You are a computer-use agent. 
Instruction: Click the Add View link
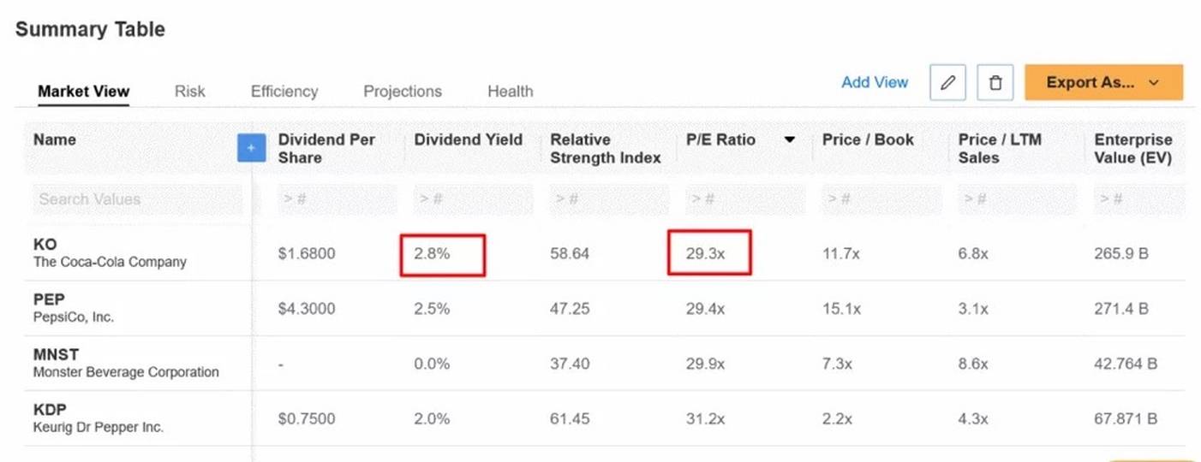point(875,82)
